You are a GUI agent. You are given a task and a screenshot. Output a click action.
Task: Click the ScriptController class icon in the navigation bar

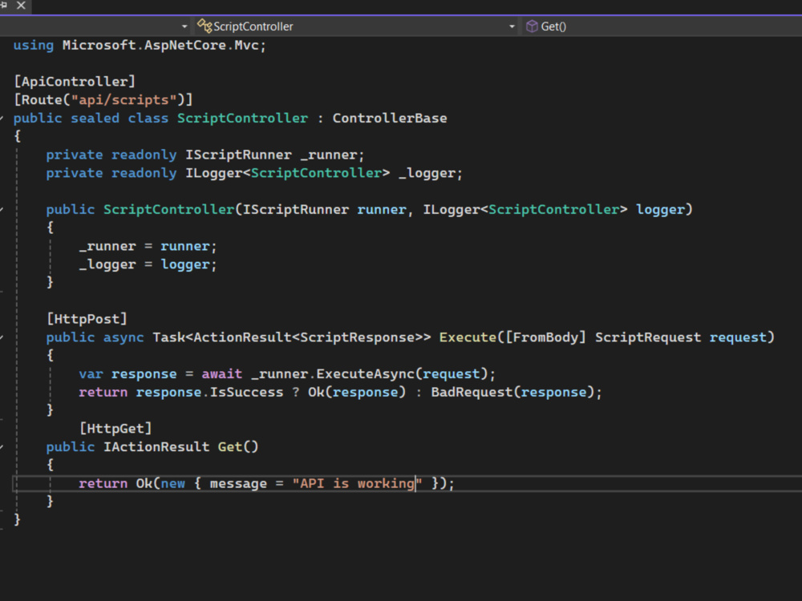click(x=205, y=26)
